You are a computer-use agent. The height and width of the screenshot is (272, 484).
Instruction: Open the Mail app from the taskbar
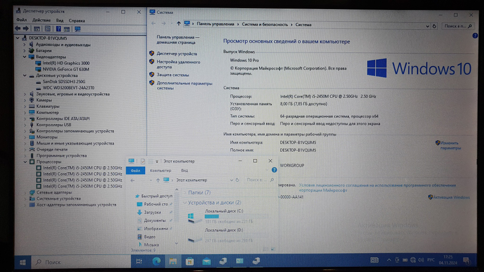point(206,261)
